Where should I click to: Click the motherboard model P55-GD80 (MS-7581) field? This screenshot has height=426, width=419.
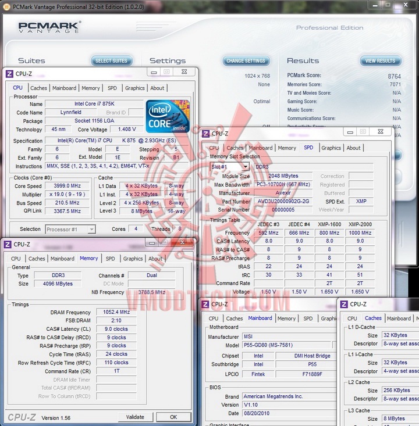(287, 345)
